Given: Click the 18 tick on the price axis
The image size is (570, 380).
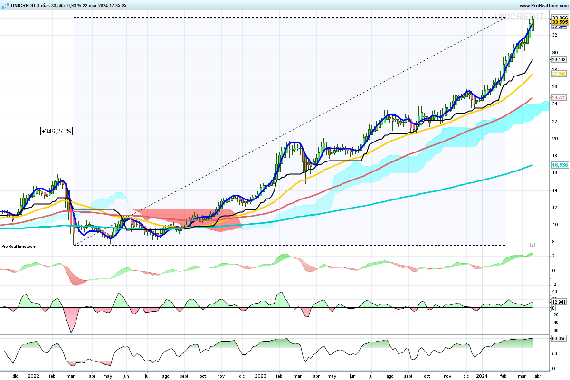Looking at the screenshot, I should click(x=554, y=156).
